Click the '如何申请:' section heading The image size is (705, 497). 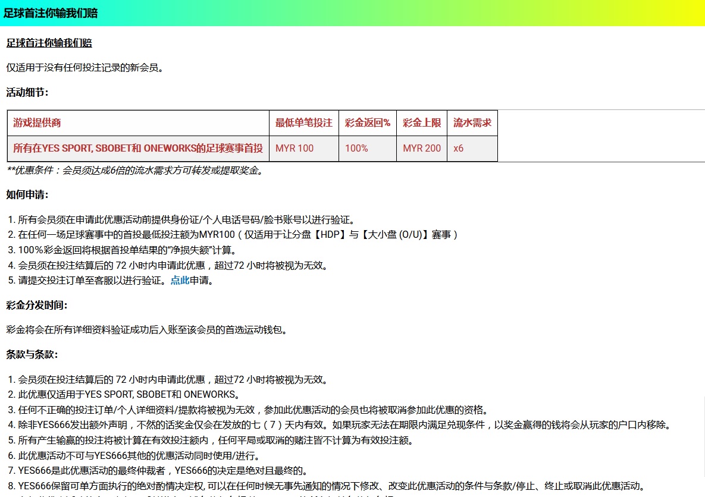point(27,194)
